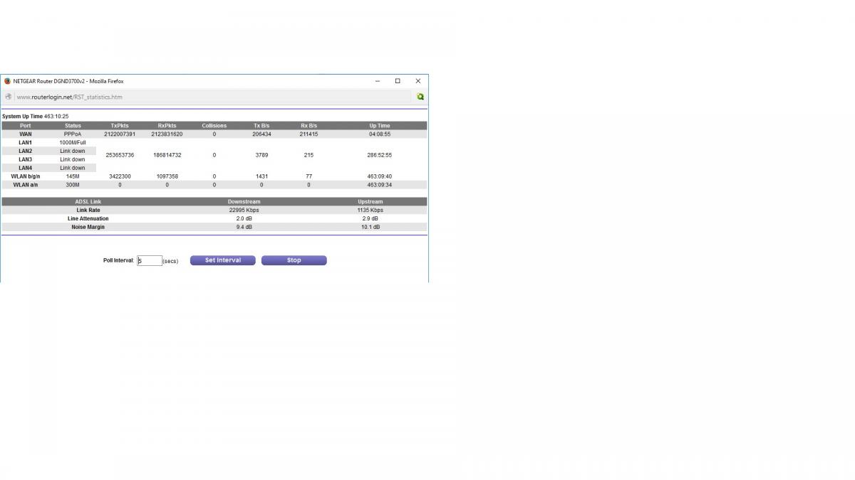Click downstream rate 22995 Kbps

[x=244, y=210]
